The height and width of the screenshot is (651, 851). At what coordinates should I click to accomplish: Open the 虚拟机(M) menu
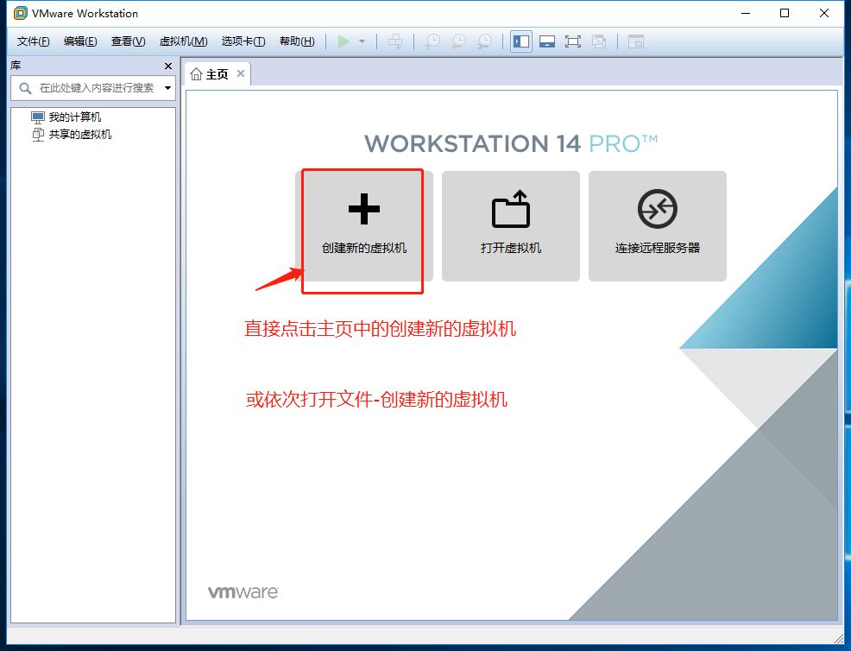click(184, 41)
